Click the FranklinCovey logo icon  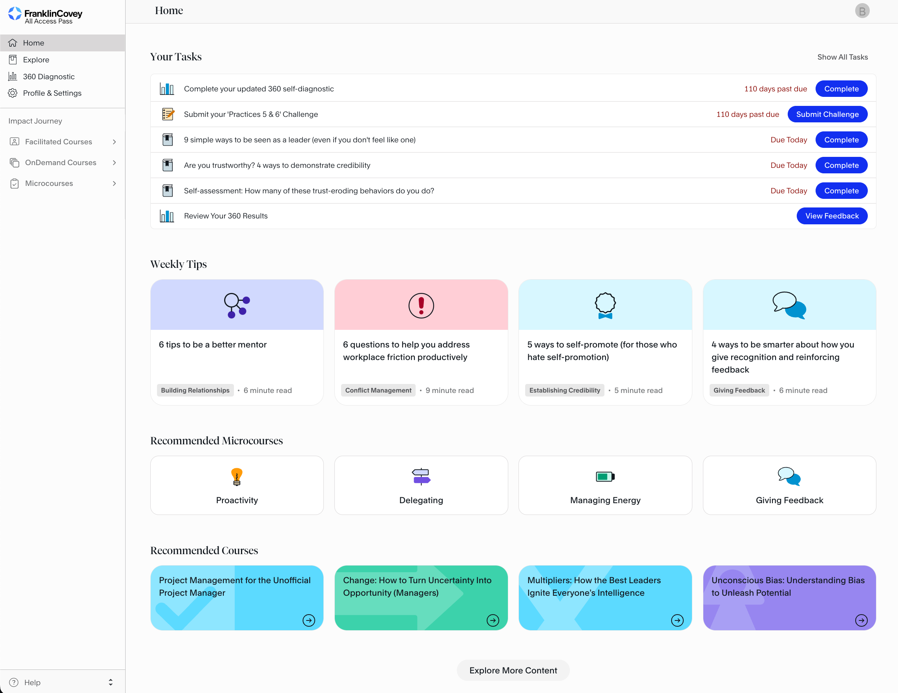[15, 14]
